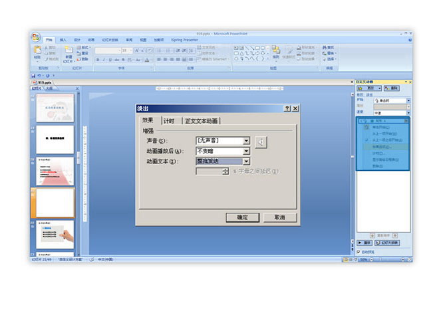Click the 播放 button in animation pane

365,243
